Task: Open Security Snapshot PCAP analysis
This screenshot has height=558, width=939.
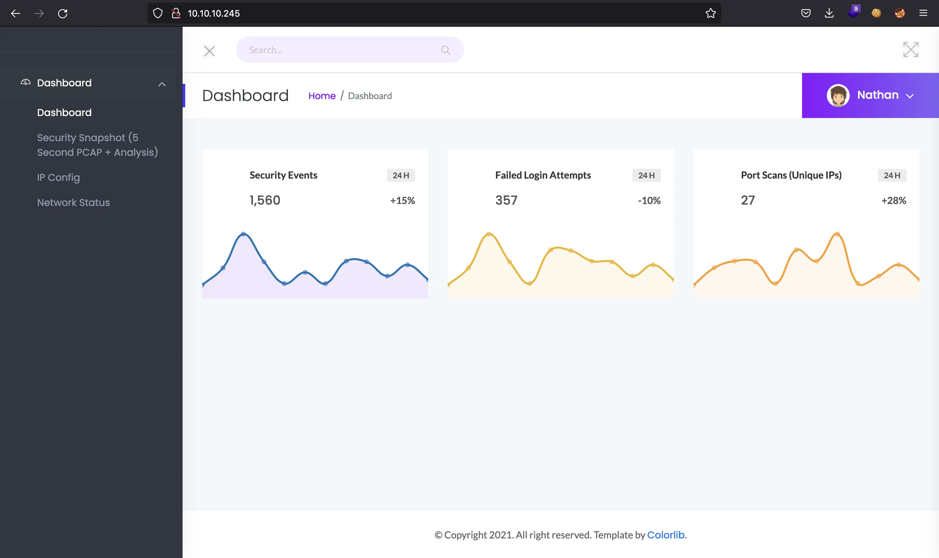Action: click(x=98, y=145)
